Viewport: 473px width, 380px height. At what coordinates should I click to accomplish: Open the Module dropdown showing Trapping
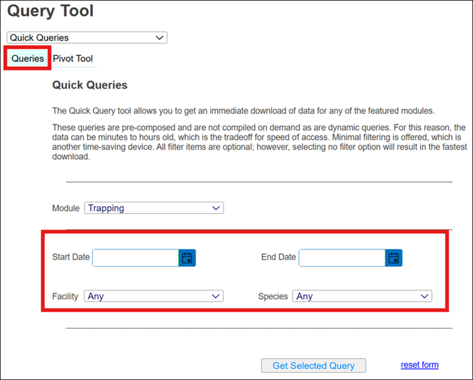pyautogui.click(x=154, y=208)
